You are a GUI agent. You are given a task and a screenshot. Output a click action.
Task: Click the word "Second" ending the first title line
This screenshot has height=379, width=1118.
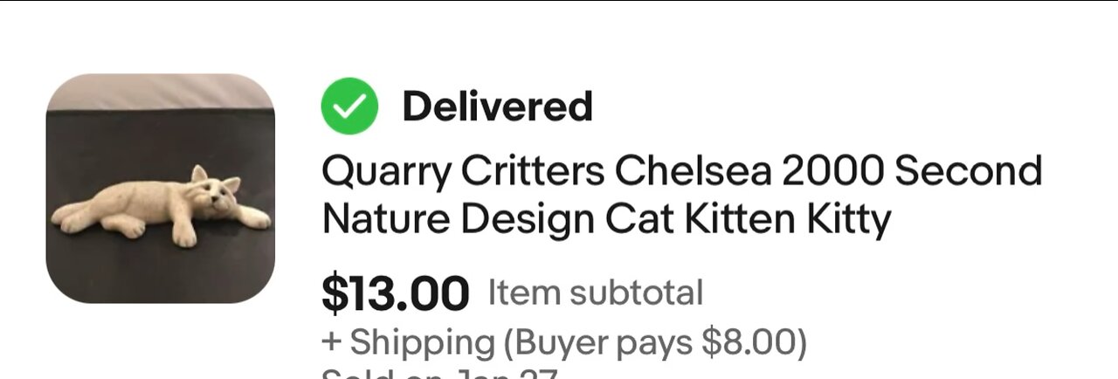click(968, 172)
